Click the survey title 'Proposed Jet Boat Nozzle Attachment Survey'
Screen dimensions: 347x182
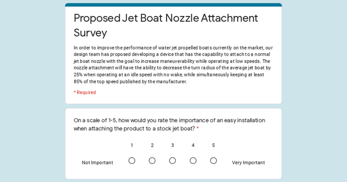pos(166,25)
